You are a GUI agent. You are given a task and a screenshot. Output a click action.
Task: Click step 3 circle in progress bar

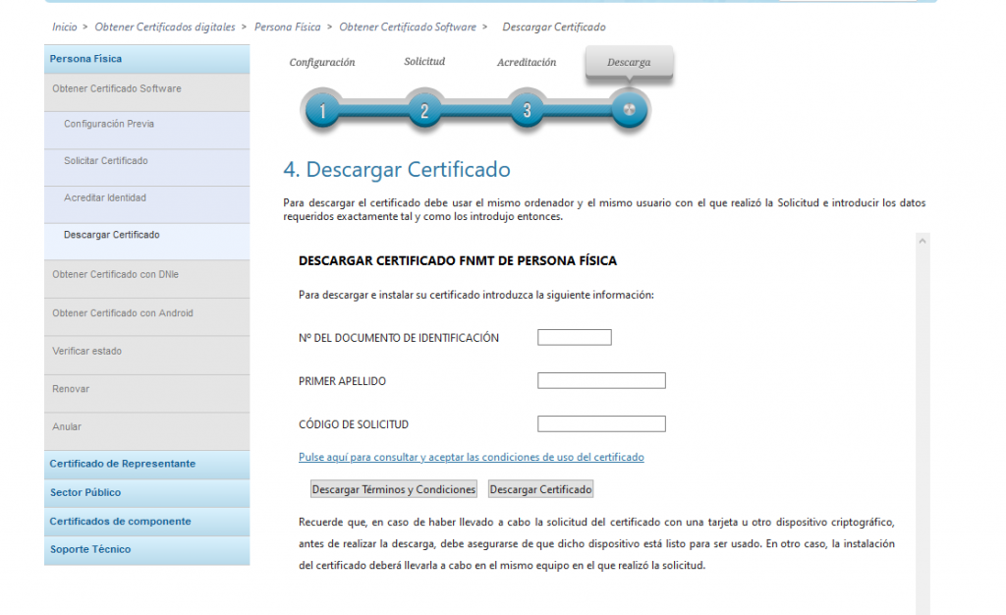pos(527,110)
